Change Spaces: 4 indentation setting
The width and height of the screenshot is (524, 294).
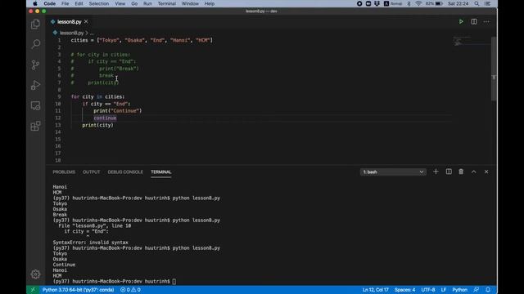pyautogui.click(x=404, y=290)
